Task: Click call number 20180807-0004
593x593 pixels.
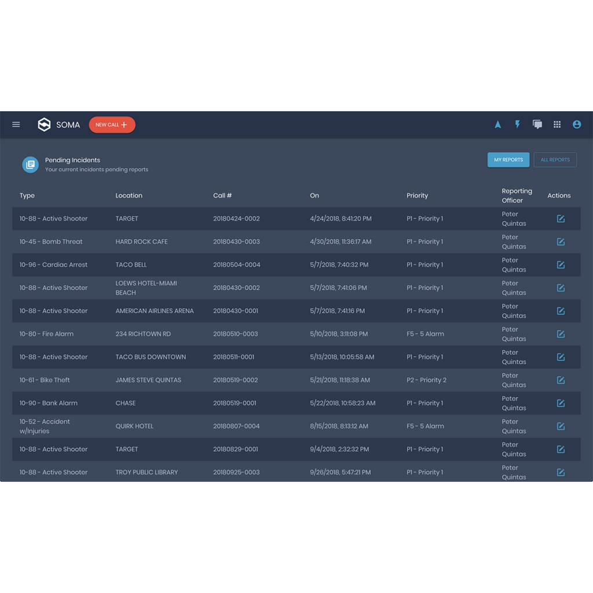Action: click(236, 426)
